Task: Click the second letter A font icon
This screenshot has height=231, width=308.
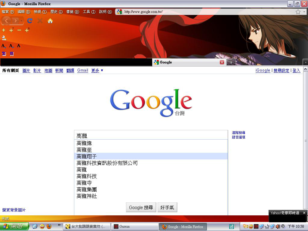Action: (x=11, y=46)
